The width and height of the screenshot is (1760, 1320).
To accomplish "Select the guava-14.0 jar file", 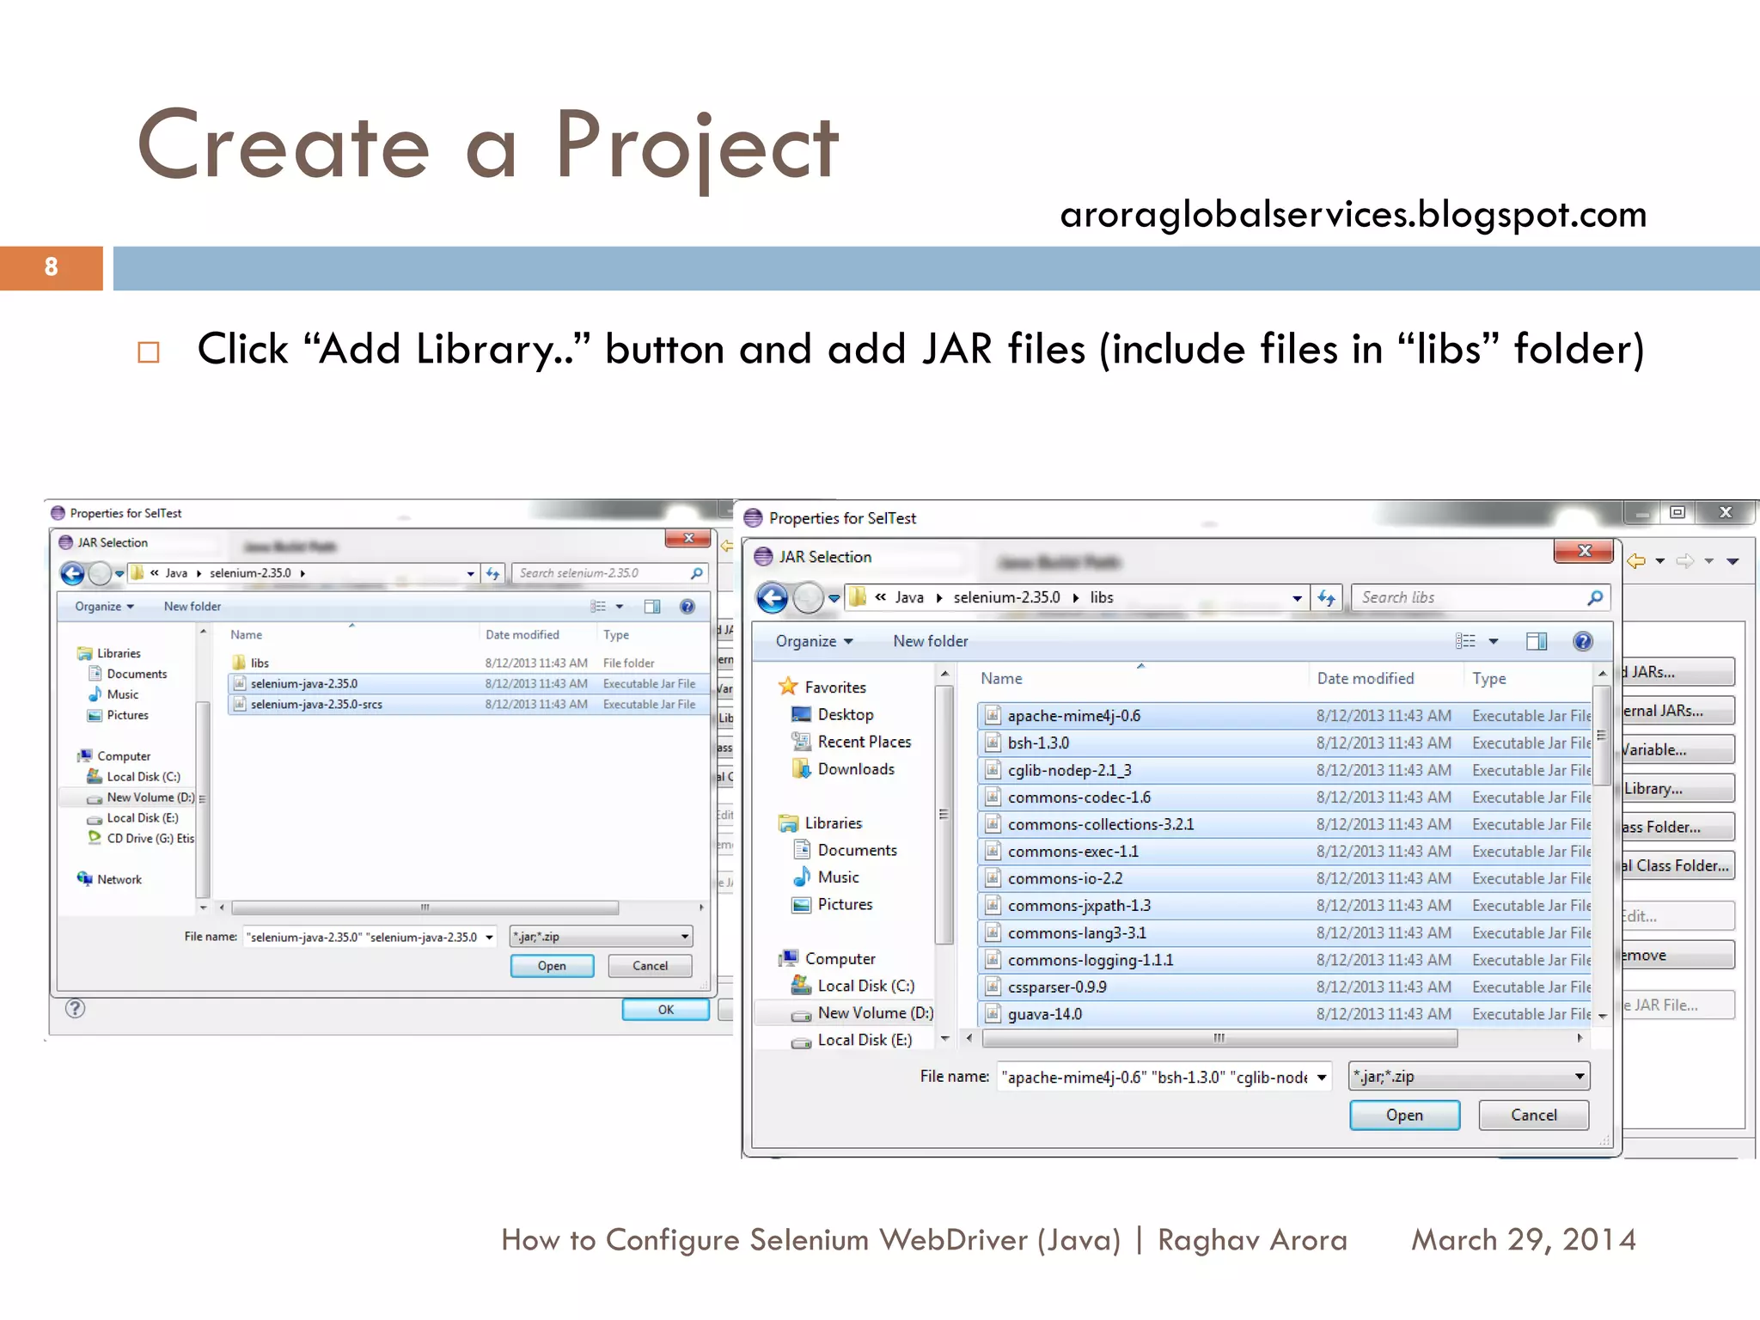I will click(1285, 1014).
